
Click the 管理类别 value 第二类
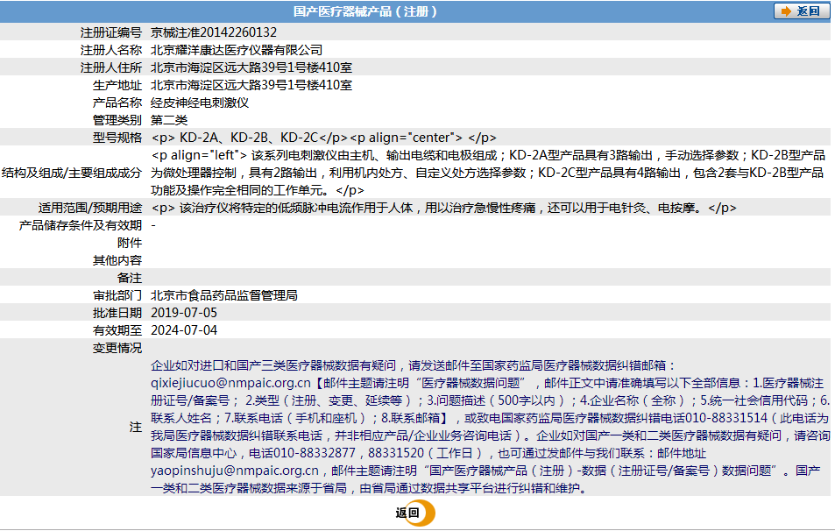point(169,120)
